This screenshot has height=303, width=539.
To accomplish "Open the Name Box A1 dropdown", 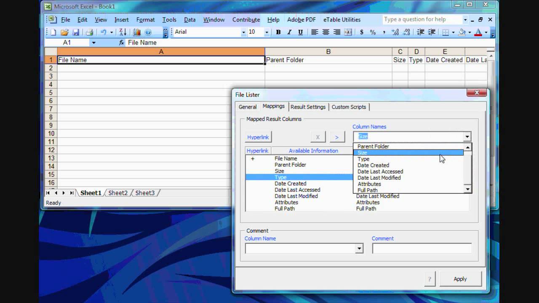I will (x=93, y=43).
